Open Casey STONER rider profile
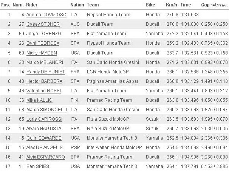Viewport: 229px width, 171px height. point(43,24)
